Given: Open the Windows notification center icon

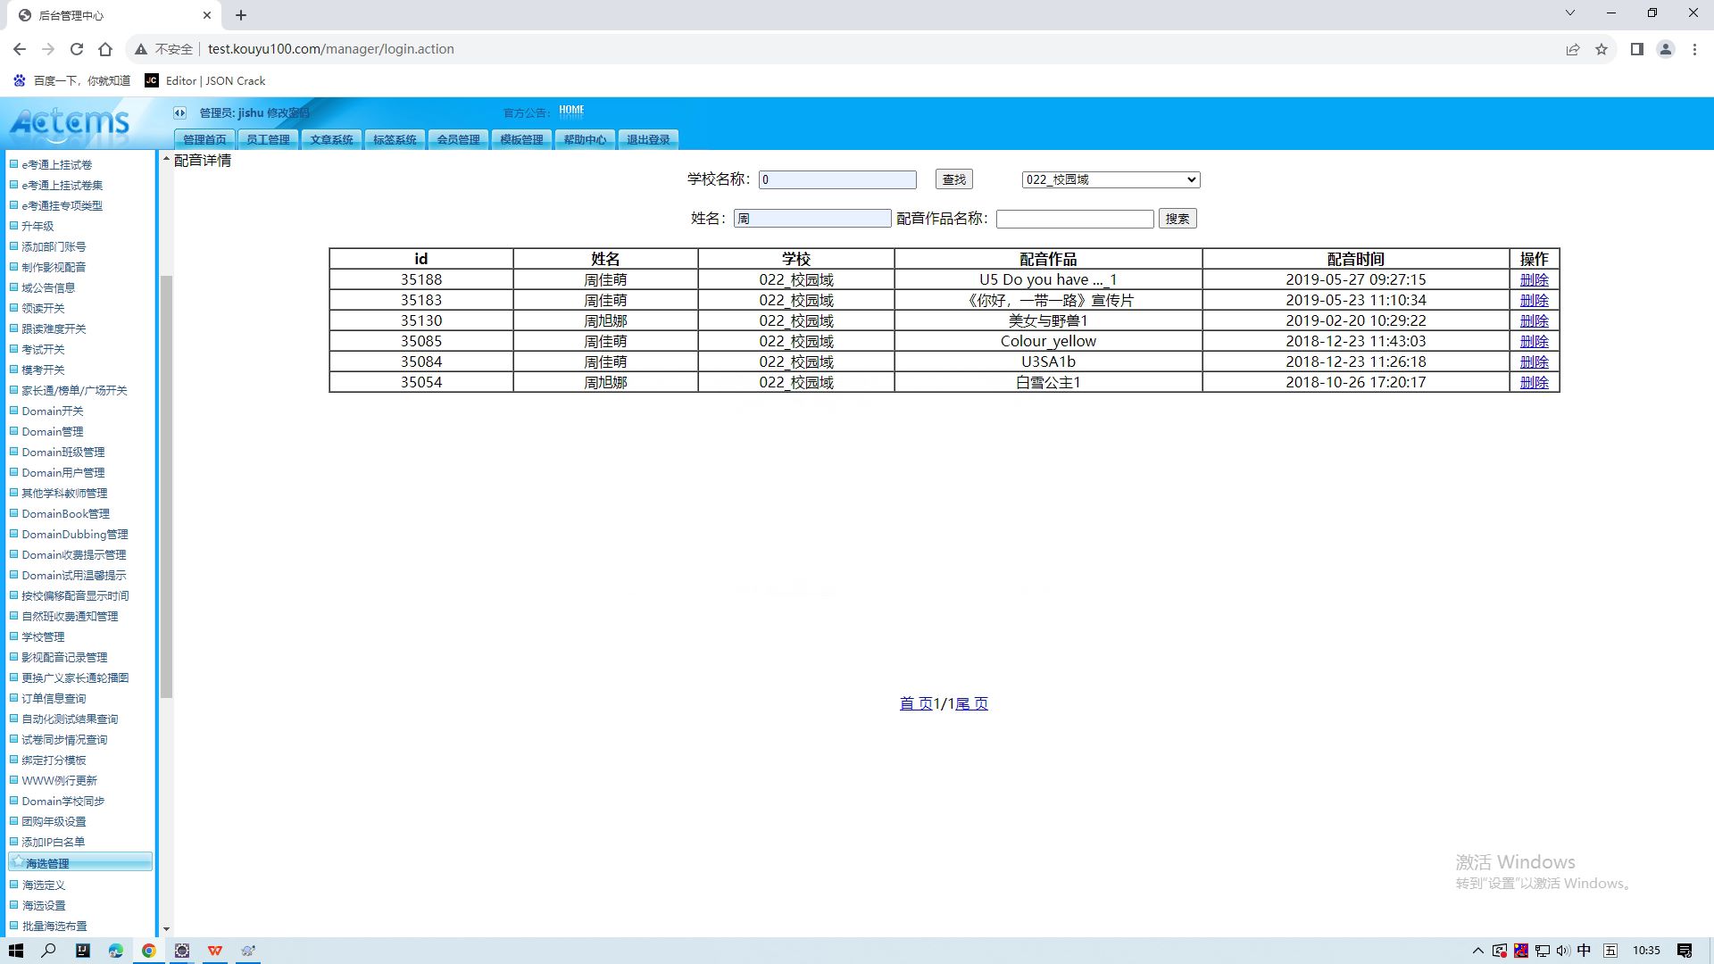Looking at the screenshot, I should (1685, 951).
